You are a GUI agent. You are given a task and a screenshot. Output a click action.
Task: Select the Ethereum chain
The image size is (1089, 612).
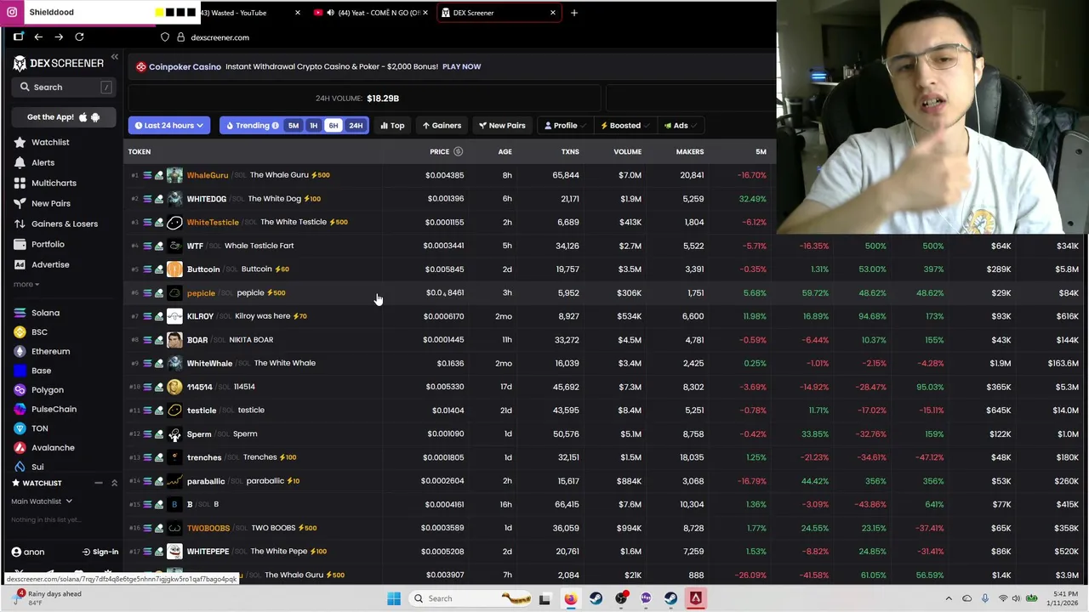pyautogui.click(x=50, y=351)
